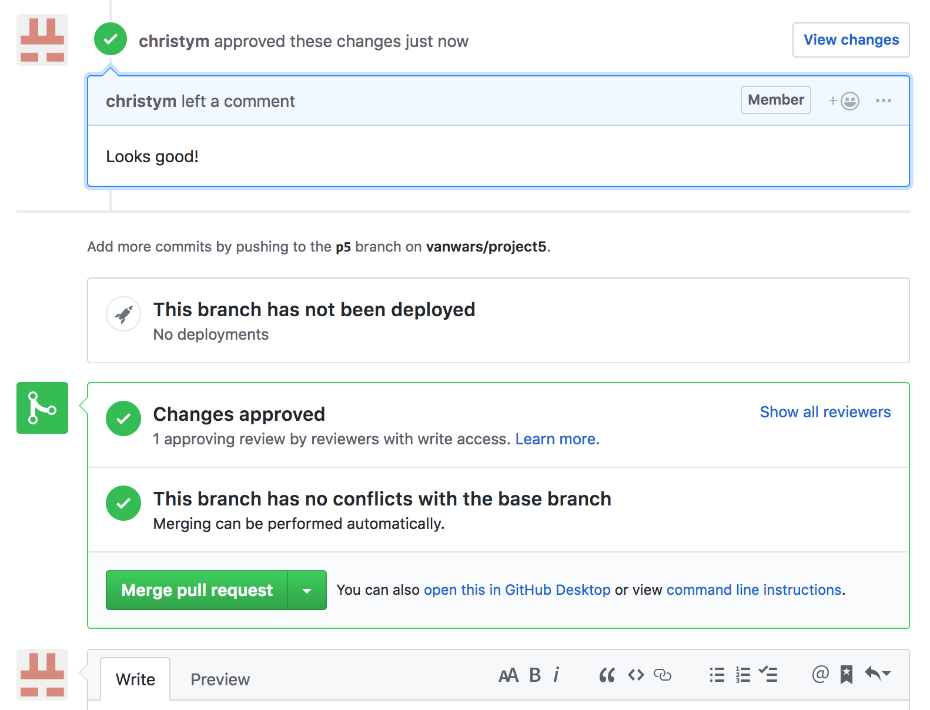This screenshot has height=710, width=930.
Task: Reference an issue using bookmark icon
Action: (846, 675)
